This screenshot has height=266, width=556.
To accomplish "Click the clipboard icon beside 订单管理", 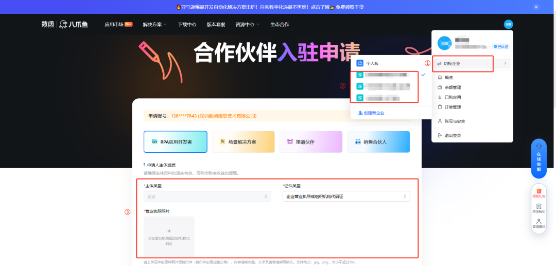I will click(440, 107).
